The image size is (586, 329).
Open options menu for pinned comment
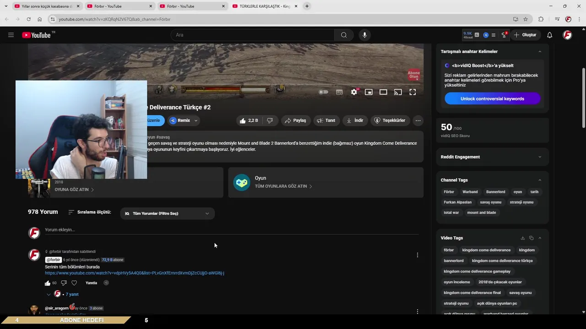coord(417,255)
